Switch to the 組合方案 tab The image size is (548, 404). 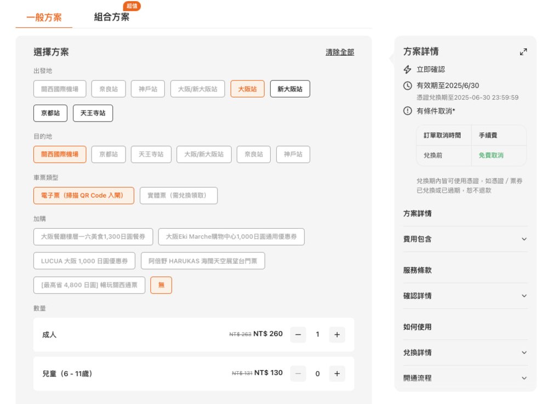[112, 17]
